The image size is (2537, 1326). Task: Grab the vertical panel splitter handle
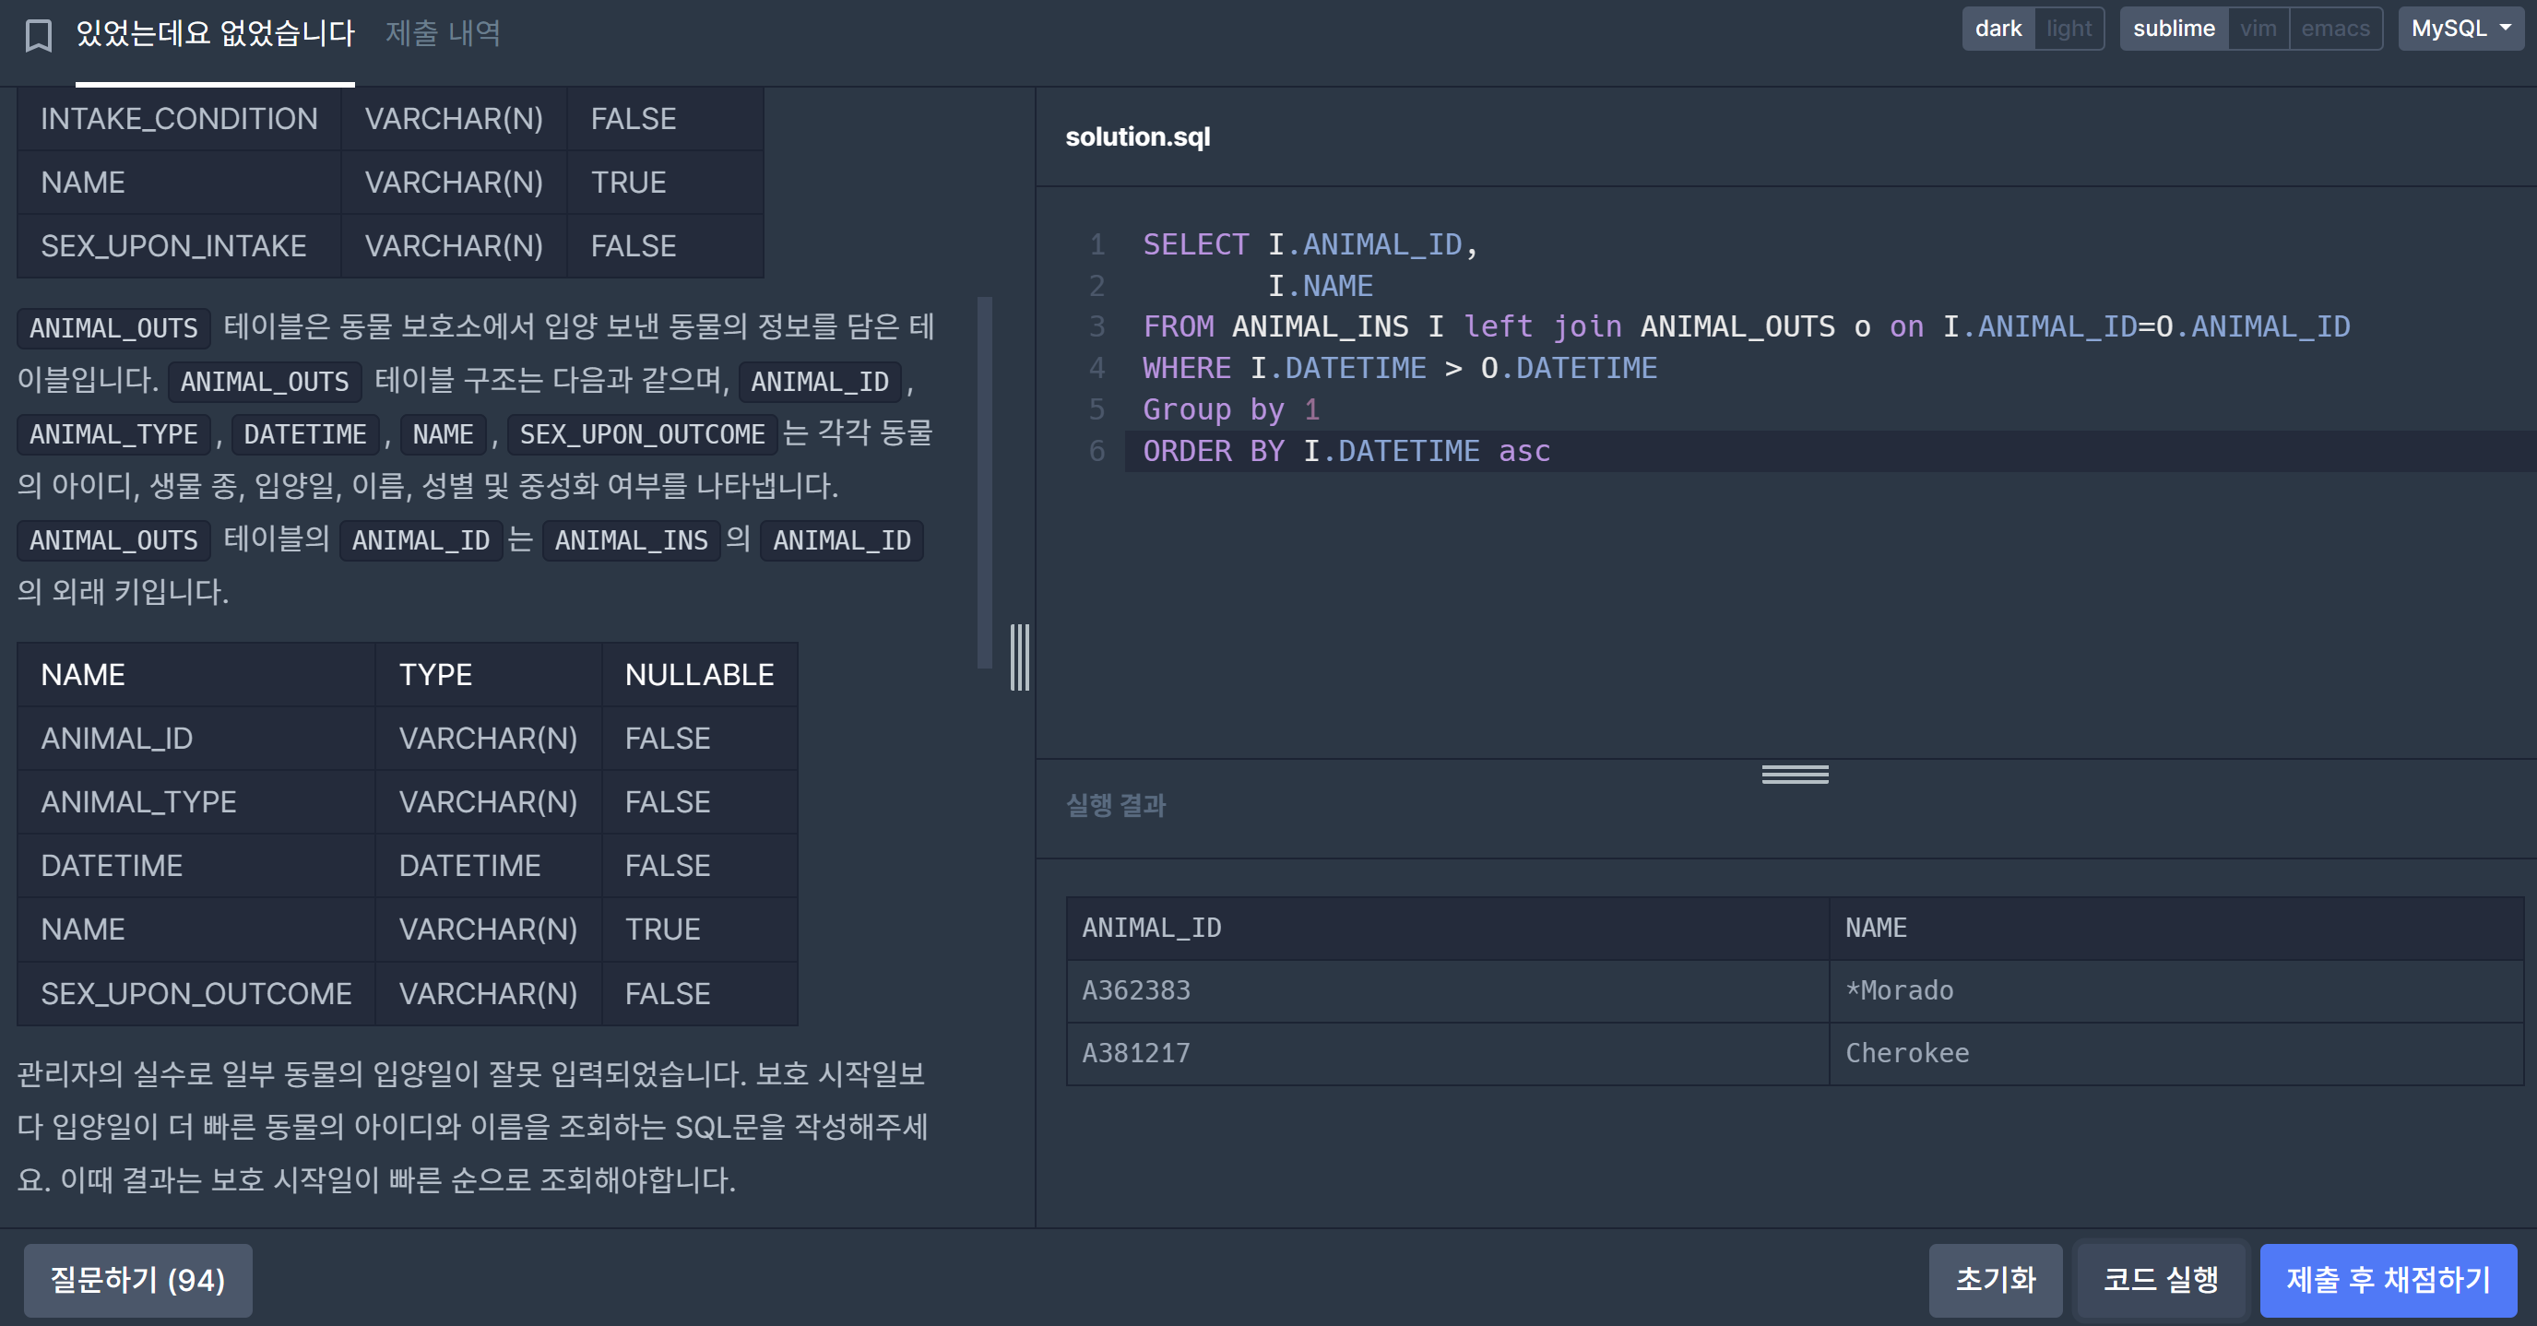1019,657
